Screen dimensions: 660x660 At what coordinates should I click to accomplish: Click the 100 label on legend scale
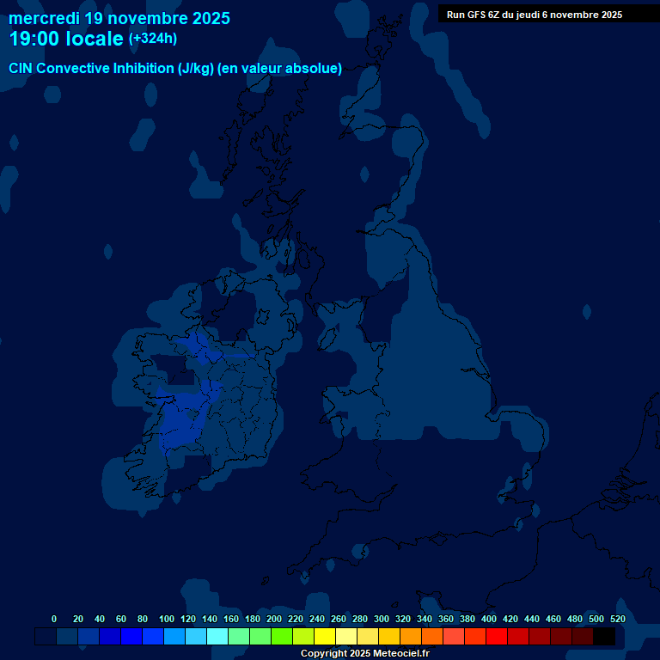(x=167, y=619)
